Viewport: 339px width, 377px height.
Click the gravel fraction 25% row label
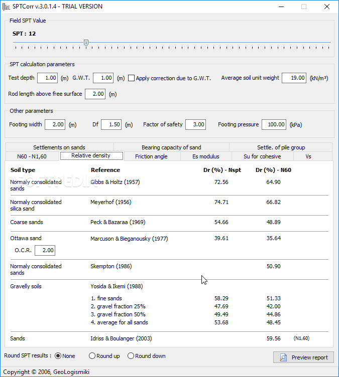point(118,306)
